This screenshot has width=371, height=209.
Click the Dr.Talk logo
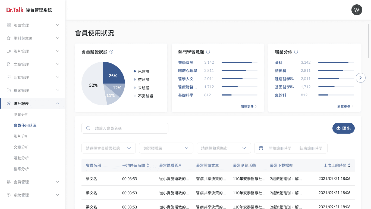tap(15, 10)
